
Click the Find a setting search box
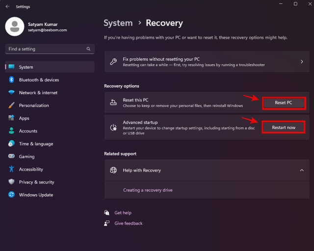50,49
